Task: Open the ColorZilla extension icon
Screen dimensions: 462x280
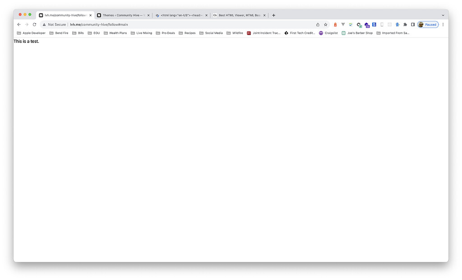Action: (358, 24)
